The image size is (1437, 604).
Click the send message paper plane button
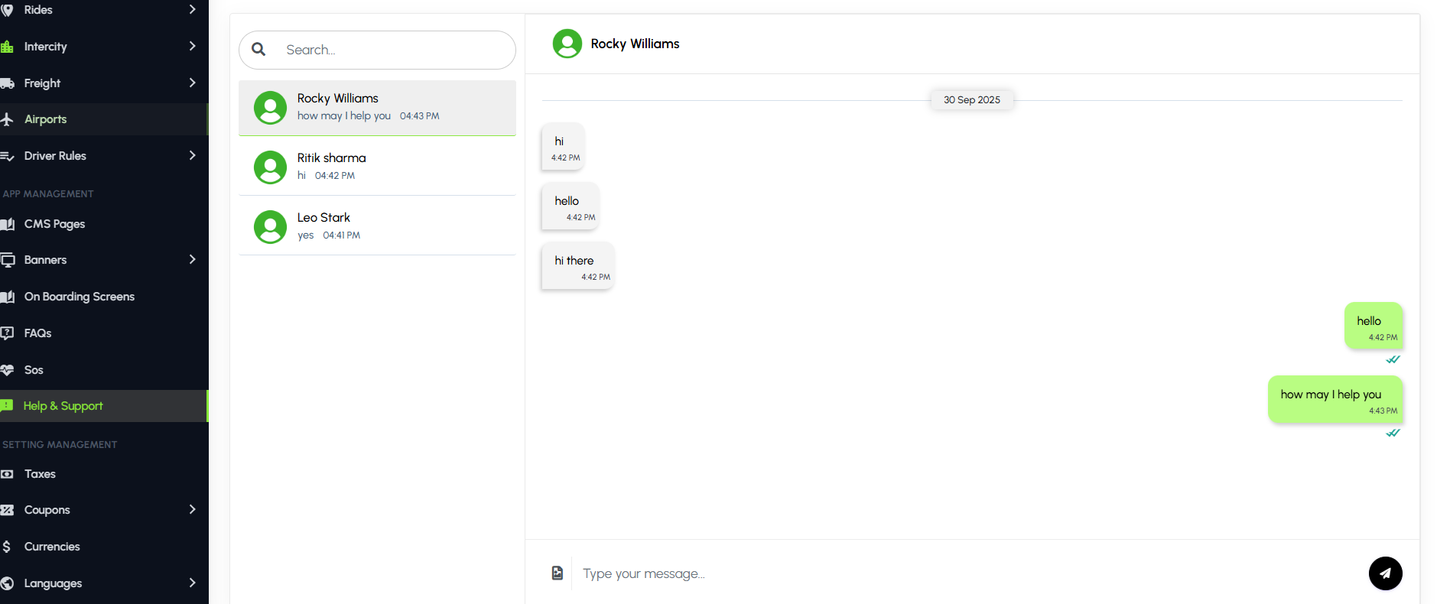(x=1385, y=573)
